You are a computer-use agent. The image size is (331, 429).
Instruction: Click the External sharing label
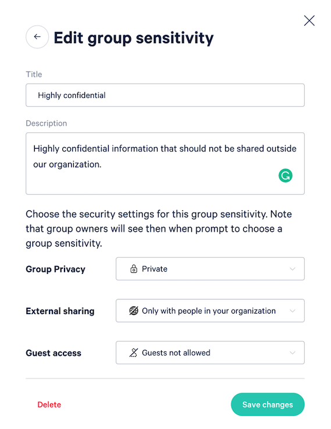[60, 311]
